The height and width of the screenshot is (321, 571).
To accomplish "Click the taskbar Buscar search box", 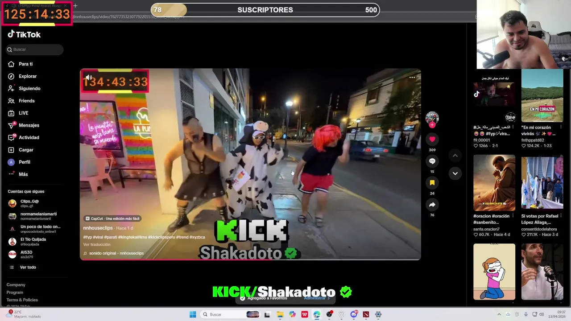I will pyautogui.click(x=230, y=314).
